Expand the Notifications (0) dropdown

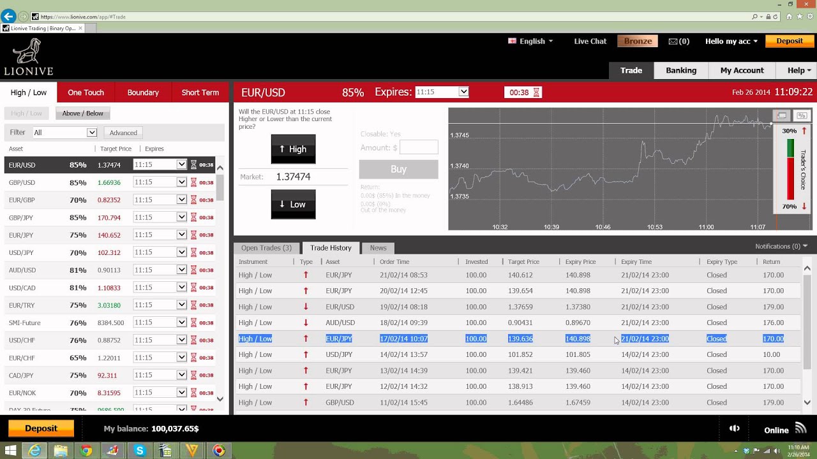click(x=781, y=246)
